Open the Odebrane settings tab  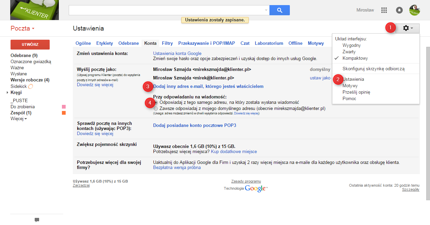129,43
